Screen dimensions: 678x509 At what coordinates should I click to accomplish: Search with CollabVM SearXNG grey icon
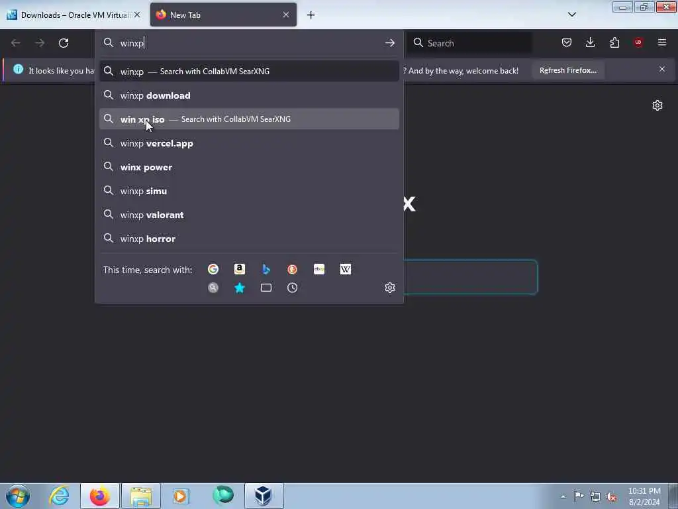pyautogui.click(x=213, y=288)
